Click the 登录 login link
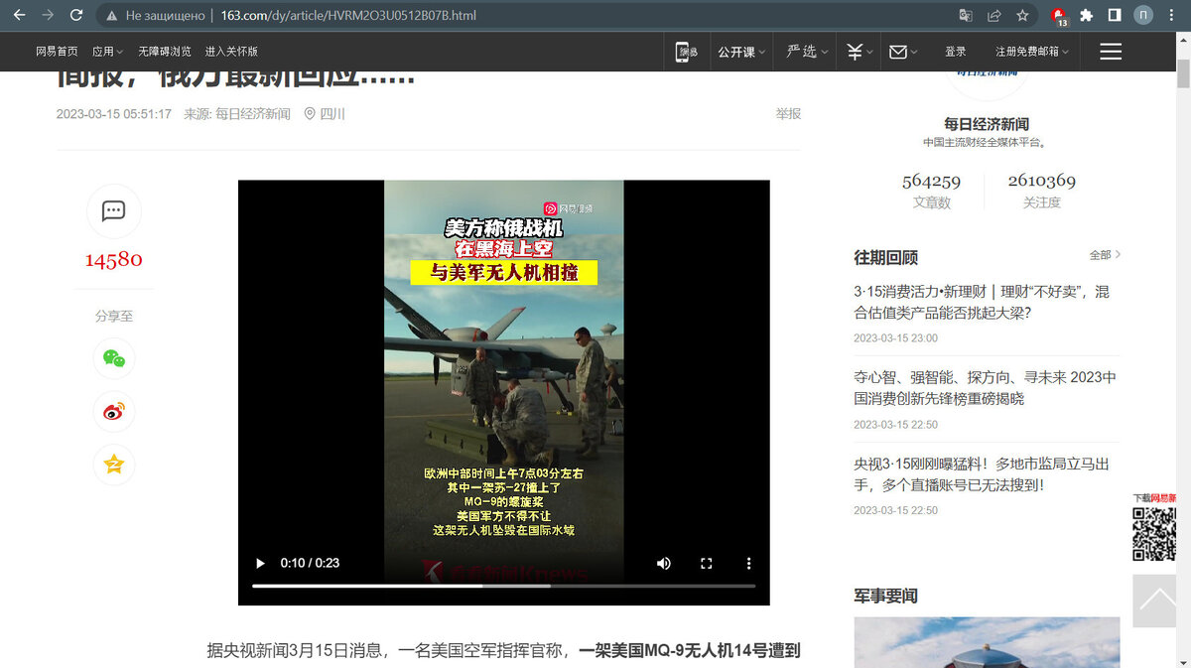Screen dimensions: 1191x668 pos(956,52)
